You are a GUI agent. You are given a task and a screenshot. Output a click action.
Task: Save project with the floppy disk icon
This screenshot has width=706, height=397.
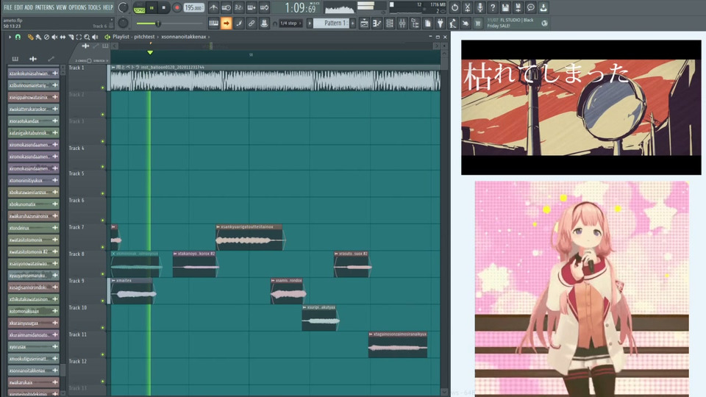click(505, 7)
